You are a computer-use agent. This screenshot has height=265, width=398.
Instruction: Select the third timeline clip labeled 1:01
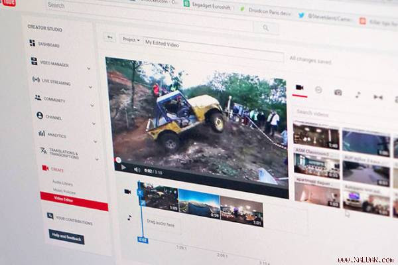(241, 211)
